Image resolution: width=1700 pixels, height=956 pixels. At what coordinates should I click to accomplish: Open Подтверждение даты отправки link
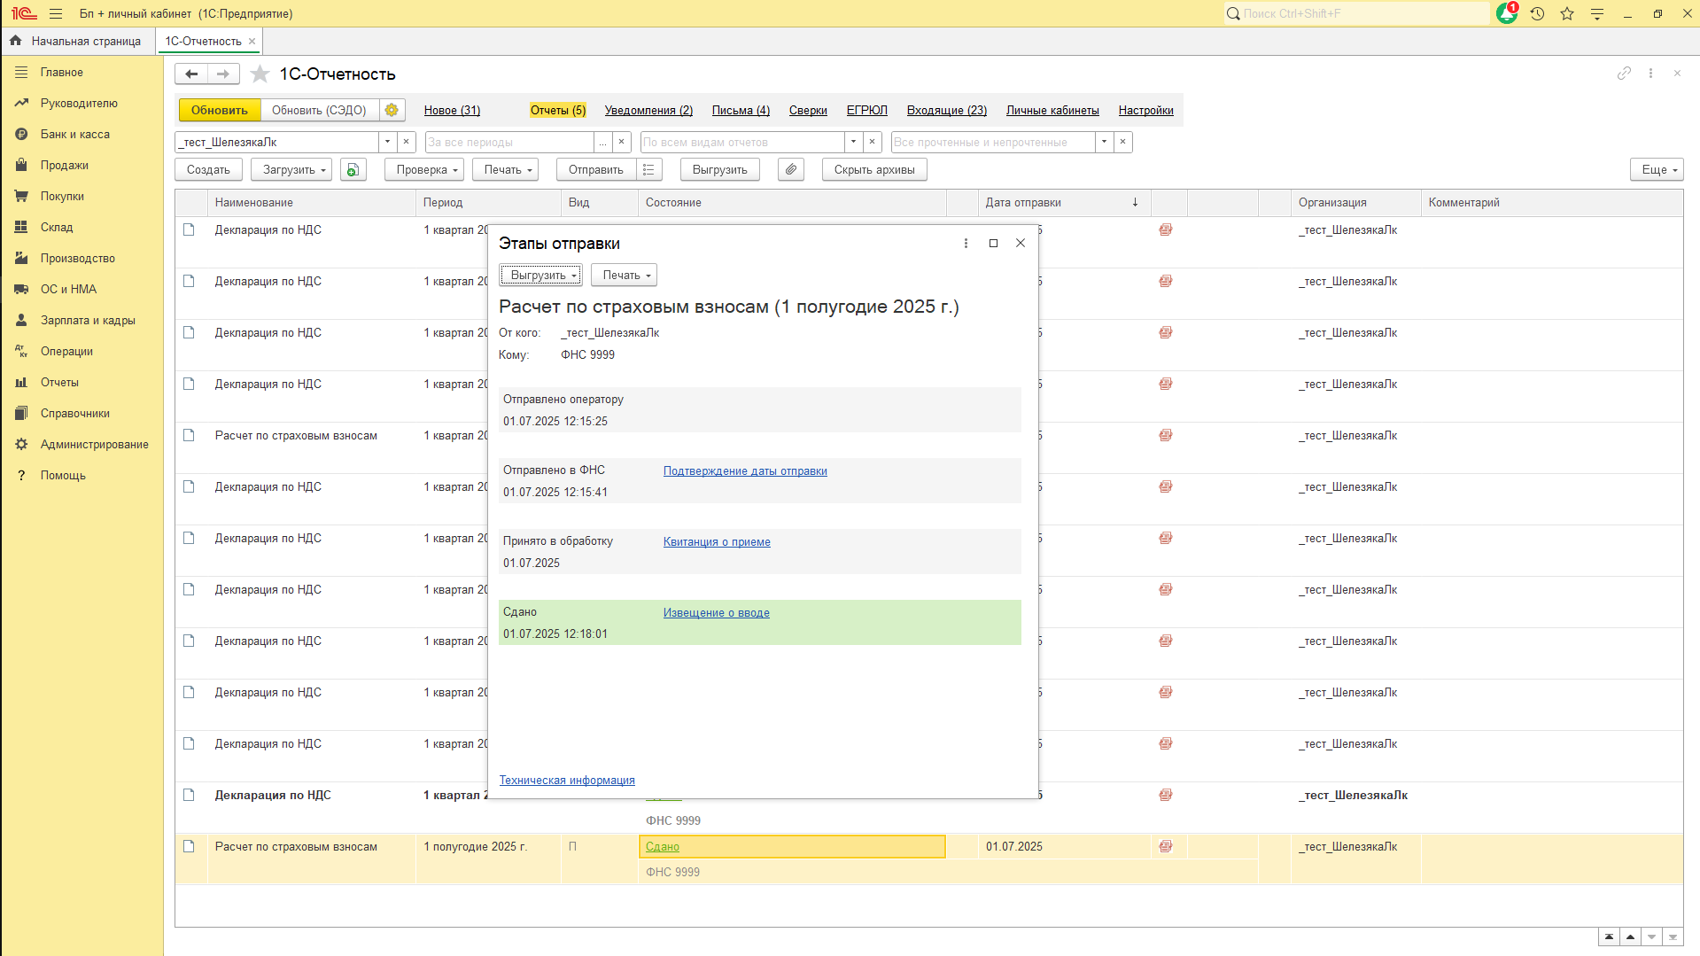745,471
